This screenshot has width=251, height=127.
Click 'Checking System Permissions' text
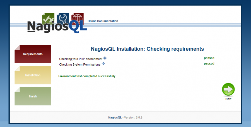[80, 64]
